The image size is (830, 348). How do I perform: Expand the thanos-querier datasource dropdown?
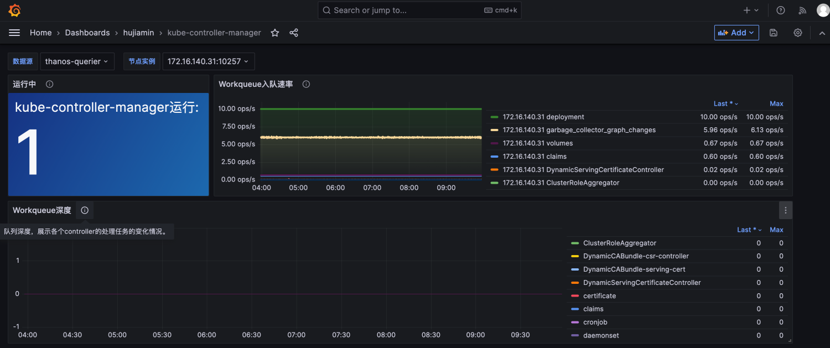(77, 61)
